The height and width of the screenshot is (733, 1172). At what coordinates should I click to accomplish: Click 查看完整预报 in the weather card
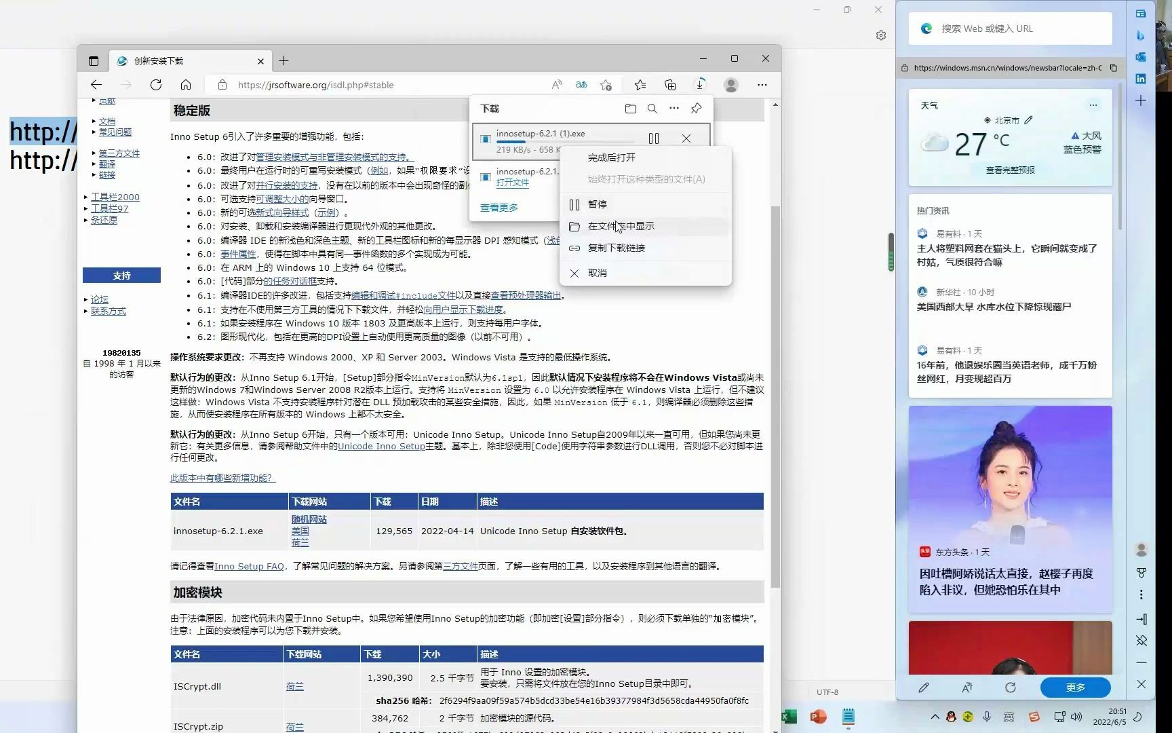(1011, 170)
